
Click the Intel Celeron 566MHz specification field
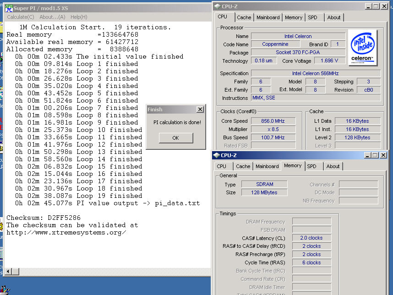316,73
